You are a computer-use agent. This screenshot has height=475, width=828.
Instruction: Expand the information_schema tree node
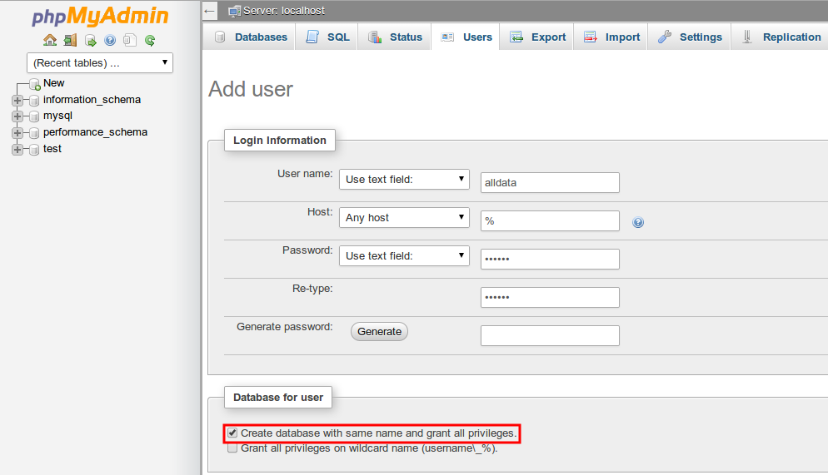17,100
